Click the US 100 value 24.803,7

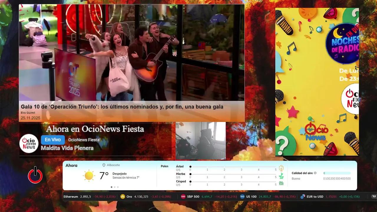[265, 197]
